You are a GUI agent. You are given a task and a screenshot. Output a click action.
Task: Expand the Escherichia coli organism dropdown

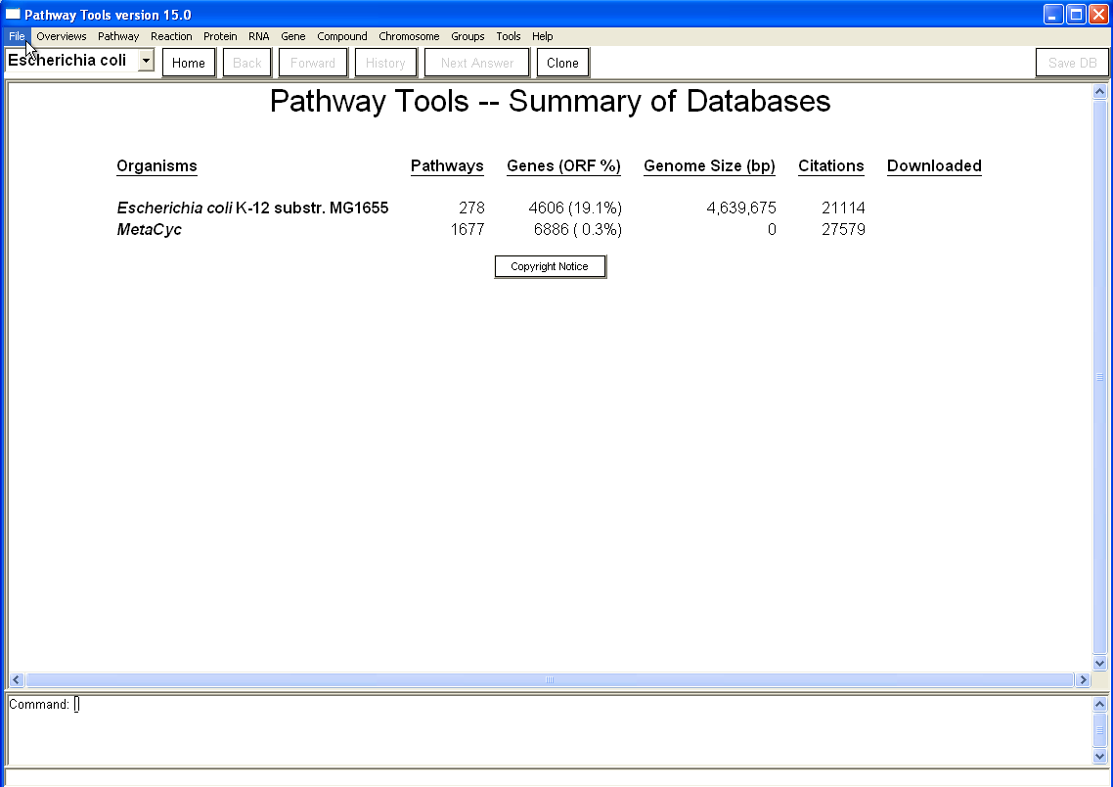click(146, 61)
